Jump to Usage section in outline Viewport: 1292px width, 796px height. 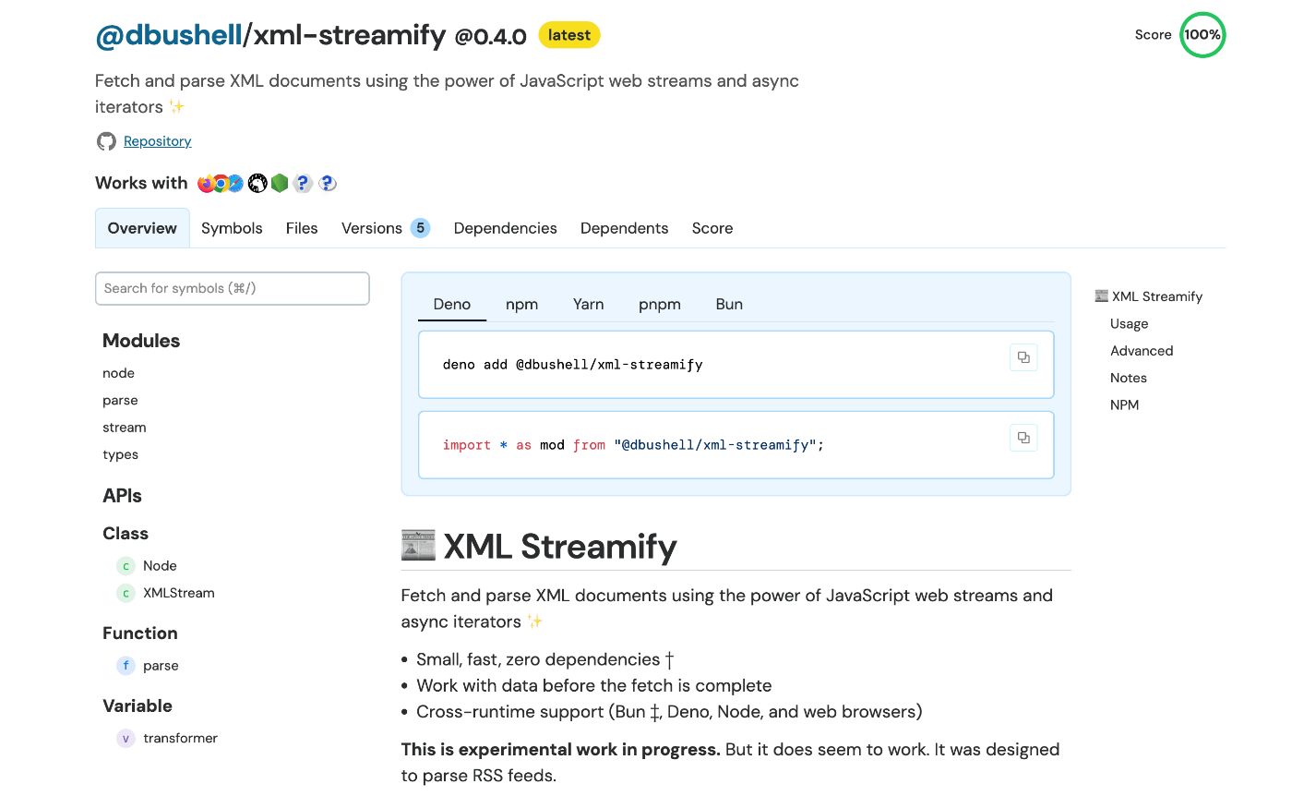[1130, 324]
